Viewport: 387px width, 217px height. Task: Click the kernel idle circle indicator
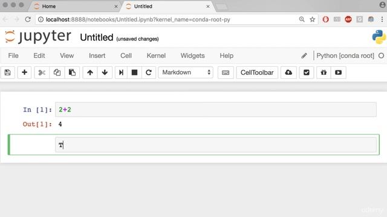[381, 55]
